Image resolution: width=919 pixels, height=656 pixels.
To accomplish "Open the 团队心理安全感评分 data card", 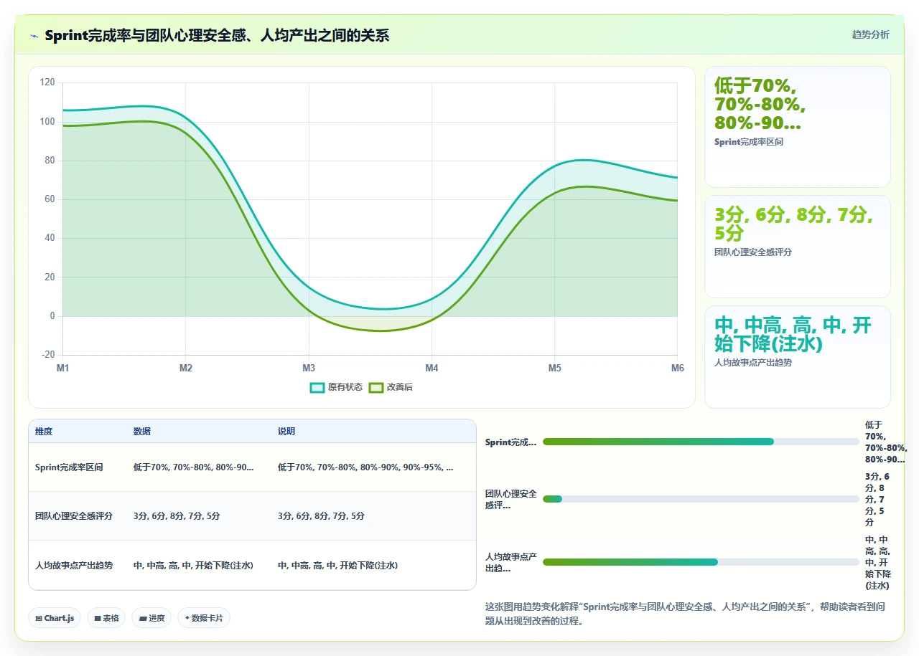I will coord(798,247).
